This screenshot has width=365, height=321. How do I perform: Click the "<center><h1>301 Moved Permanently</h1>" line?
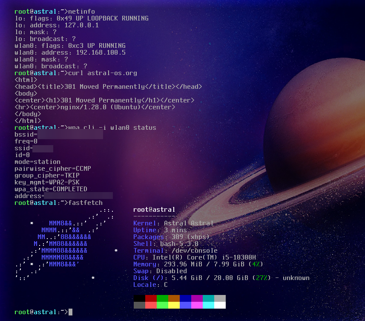[x=104, y=100]
